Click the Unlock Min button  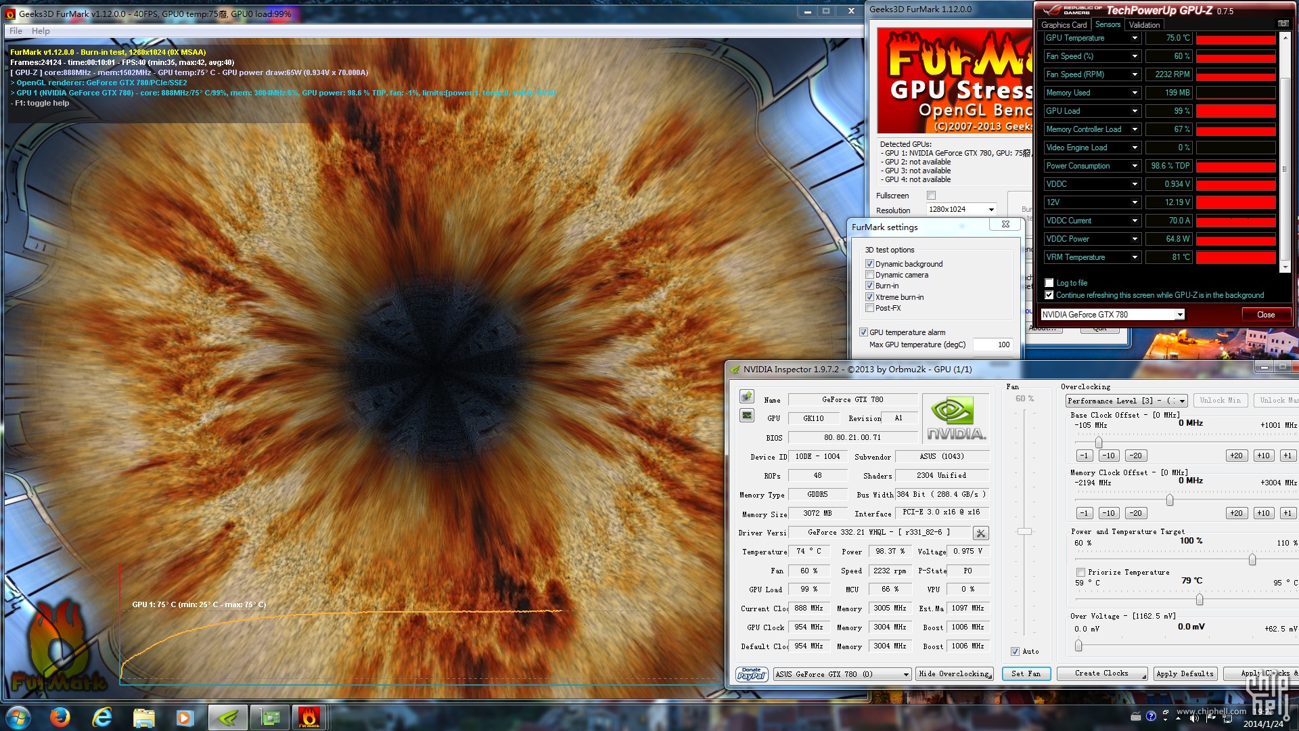1221,401
